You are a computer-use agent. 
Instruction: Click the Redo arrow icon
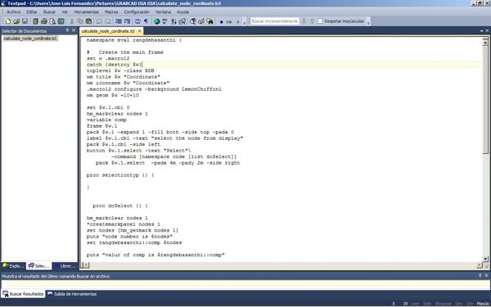(x=108, y=21)
